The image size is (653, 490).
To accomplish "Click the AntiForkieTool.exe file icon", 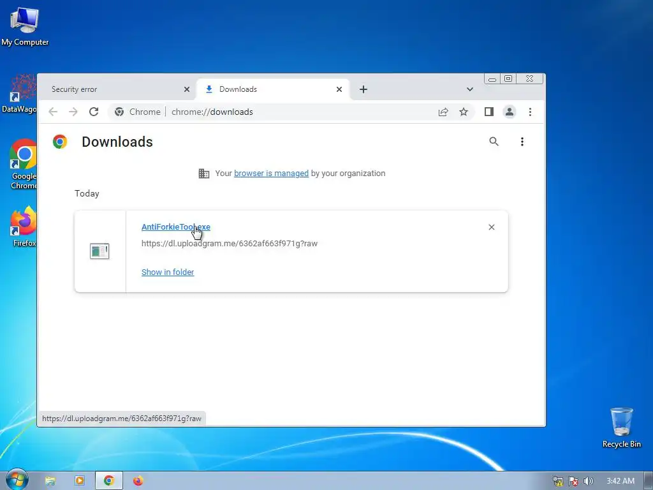I will point(99,251).
